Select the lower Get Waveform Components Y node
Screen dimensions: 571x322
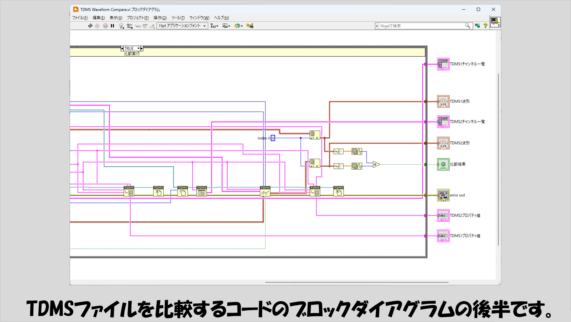pos(338,166)
